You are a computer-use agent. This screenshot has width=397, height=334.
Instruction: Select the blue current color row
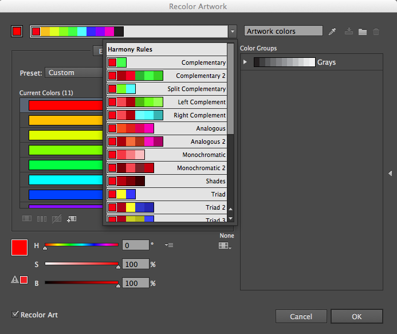coord(61,195)
